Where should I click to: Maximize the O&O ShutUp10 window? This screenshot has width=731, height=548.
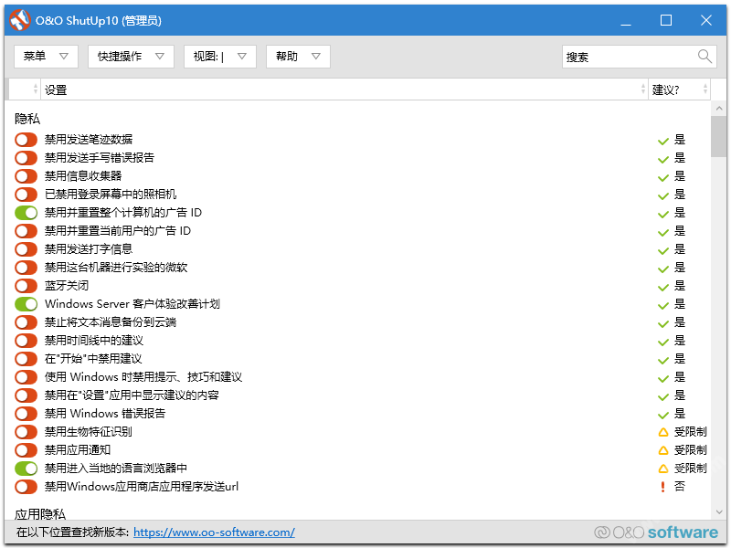666,20
